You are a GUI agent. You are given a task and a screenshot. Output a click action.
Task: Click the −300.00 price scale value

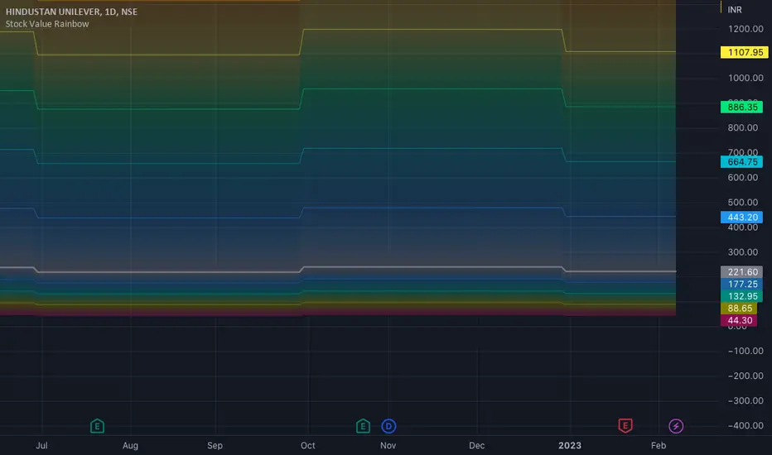click(745, 401)
